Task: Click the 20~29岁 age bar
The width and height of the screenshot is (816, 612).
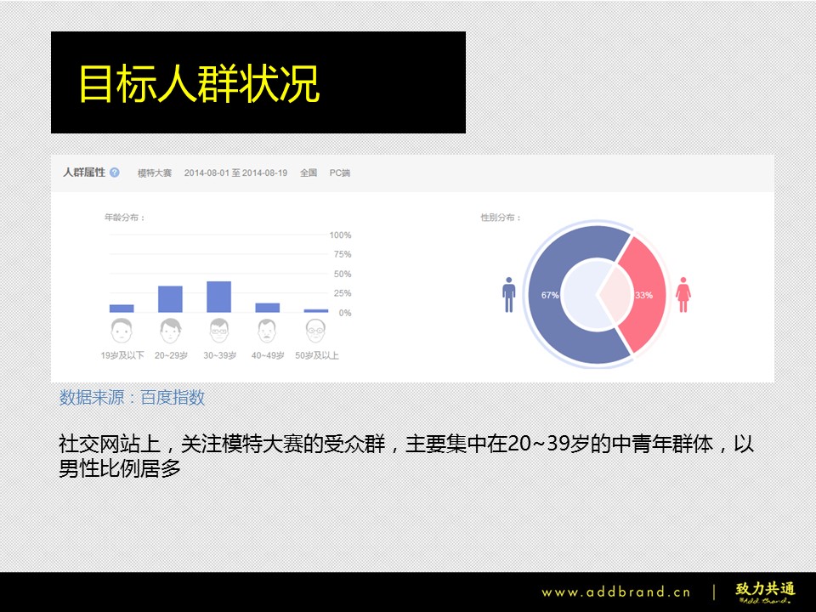Action: (170, 298)
